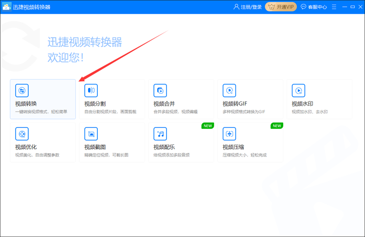Launch the 视频配乐 music icon
The image size is (365, 237).
coord(160,134)
